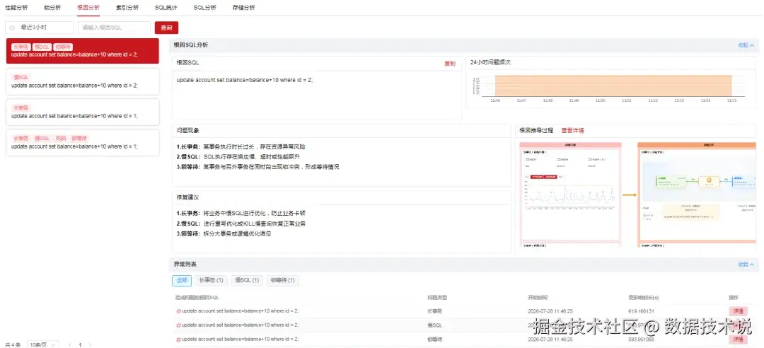This screenshot has width=764, height=348.
Task: Switch to the 性能分析 tab
Action: point(16,8)
